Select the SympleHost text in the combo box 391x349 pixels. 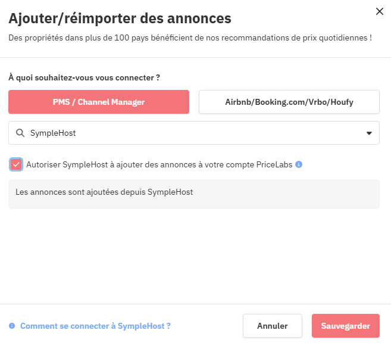point(53,133)
